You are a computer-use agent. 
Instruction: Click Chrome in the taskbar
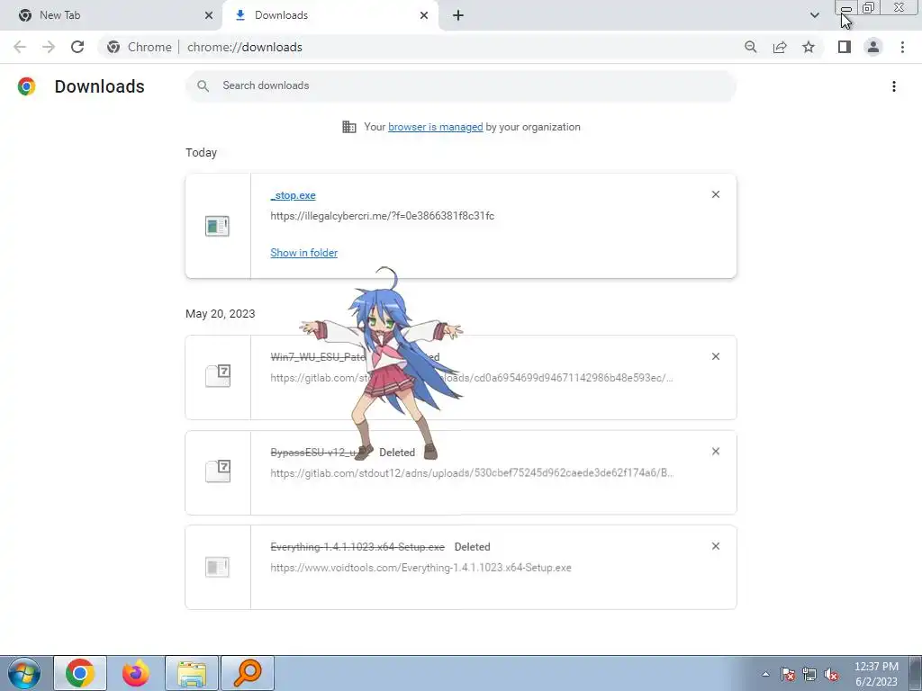pyautogui.click(x=80, y=673)
